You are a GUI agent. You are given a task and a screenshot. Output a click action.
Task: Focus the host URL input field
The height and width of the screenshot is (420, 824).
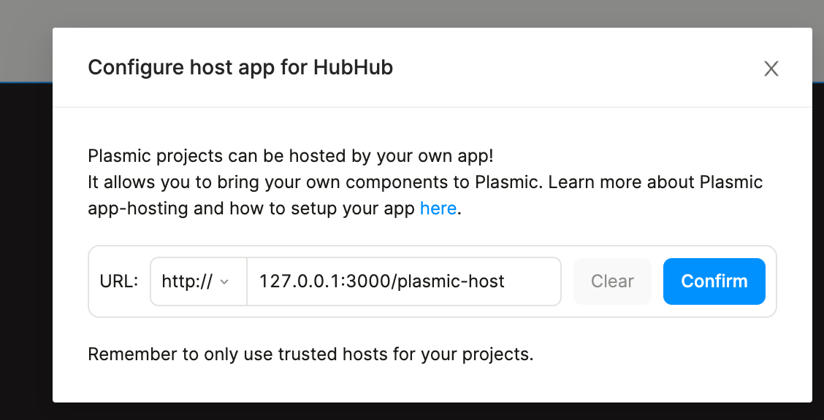[403, 281]
